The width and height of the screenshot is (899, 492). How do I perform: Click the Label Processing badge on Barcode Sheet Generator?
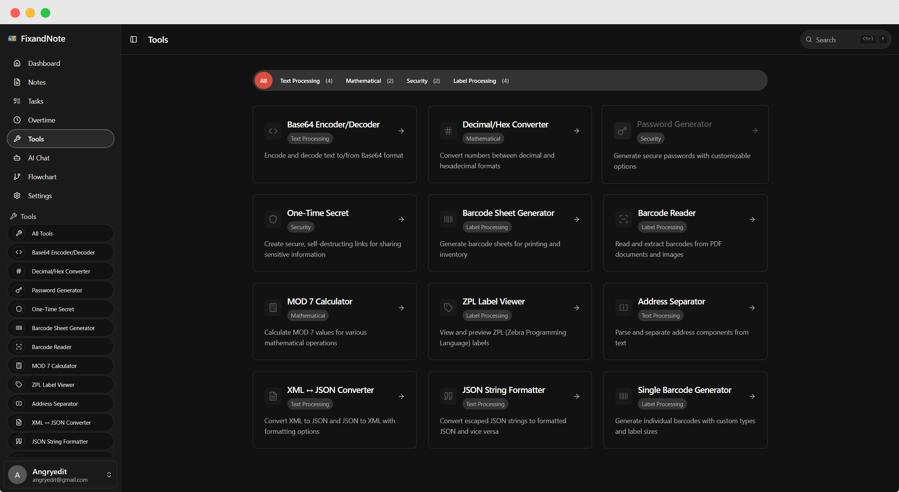coord(487,227)
